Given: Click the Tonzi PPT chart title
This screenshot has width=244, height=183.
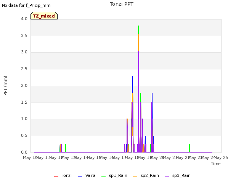Looking at the screenshot, I should (x=122, y=4).
